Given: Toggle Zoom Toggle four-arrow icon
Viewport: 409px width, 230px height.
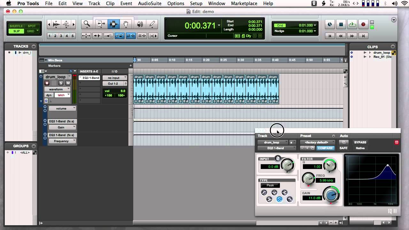Looking at the screenshot, I should click(86, 36).
